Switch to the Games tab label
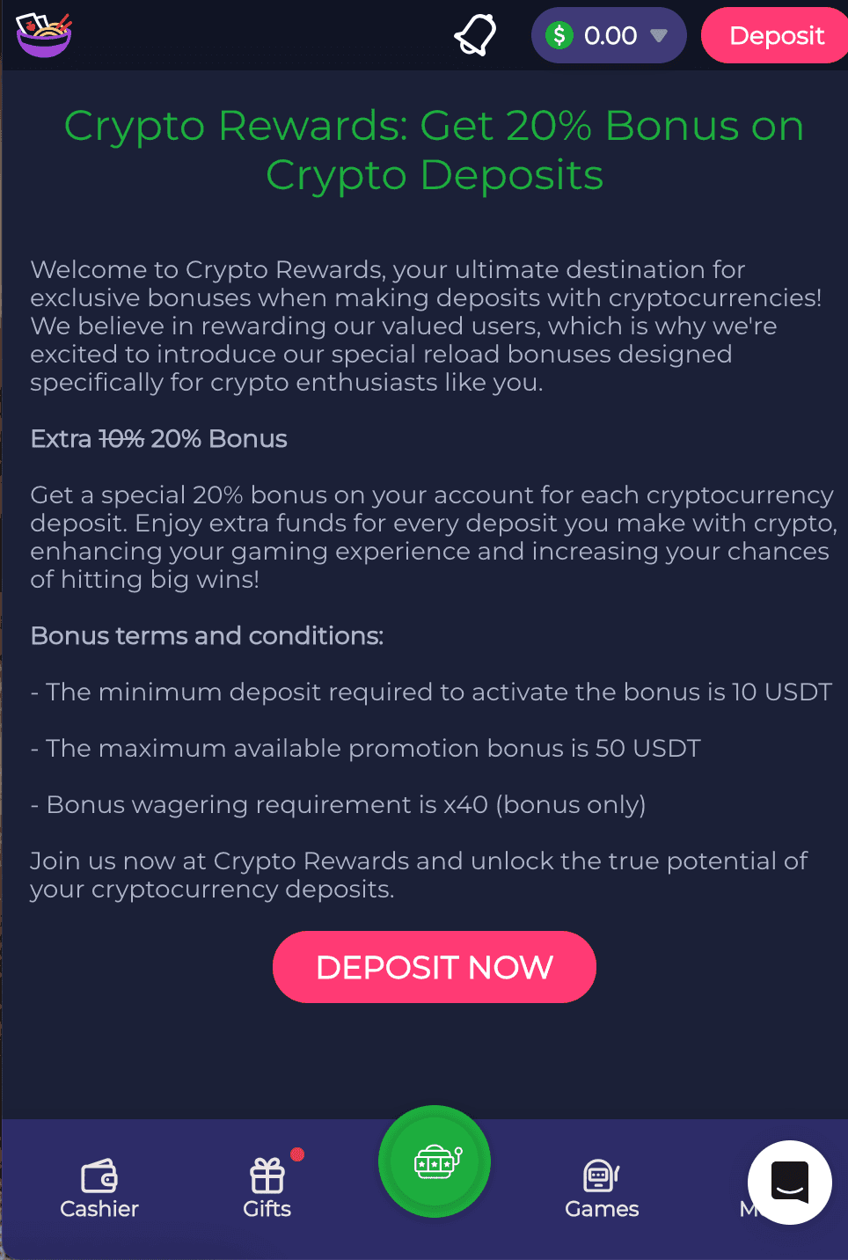Image resolution: width=848 pixels, height=1260 pixels. pos(602,1209)
